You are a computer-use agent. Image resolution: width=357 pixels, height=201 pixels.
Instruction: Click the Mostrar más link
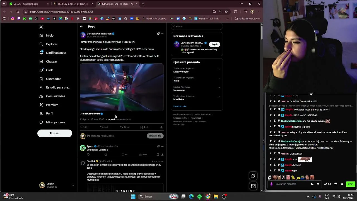pos(180,106)
